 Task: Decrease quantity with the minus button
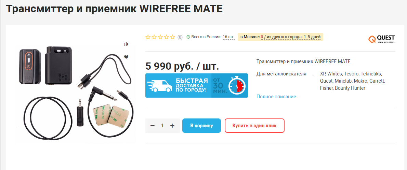point(153,126)
